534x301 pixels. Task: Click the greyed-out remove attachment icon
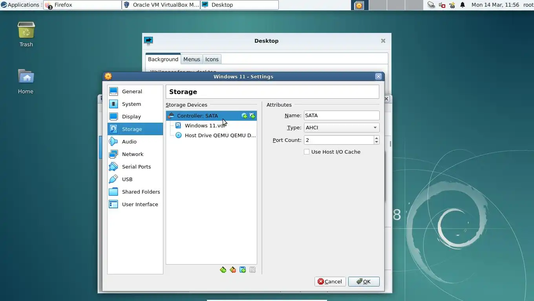pos(252,270)
